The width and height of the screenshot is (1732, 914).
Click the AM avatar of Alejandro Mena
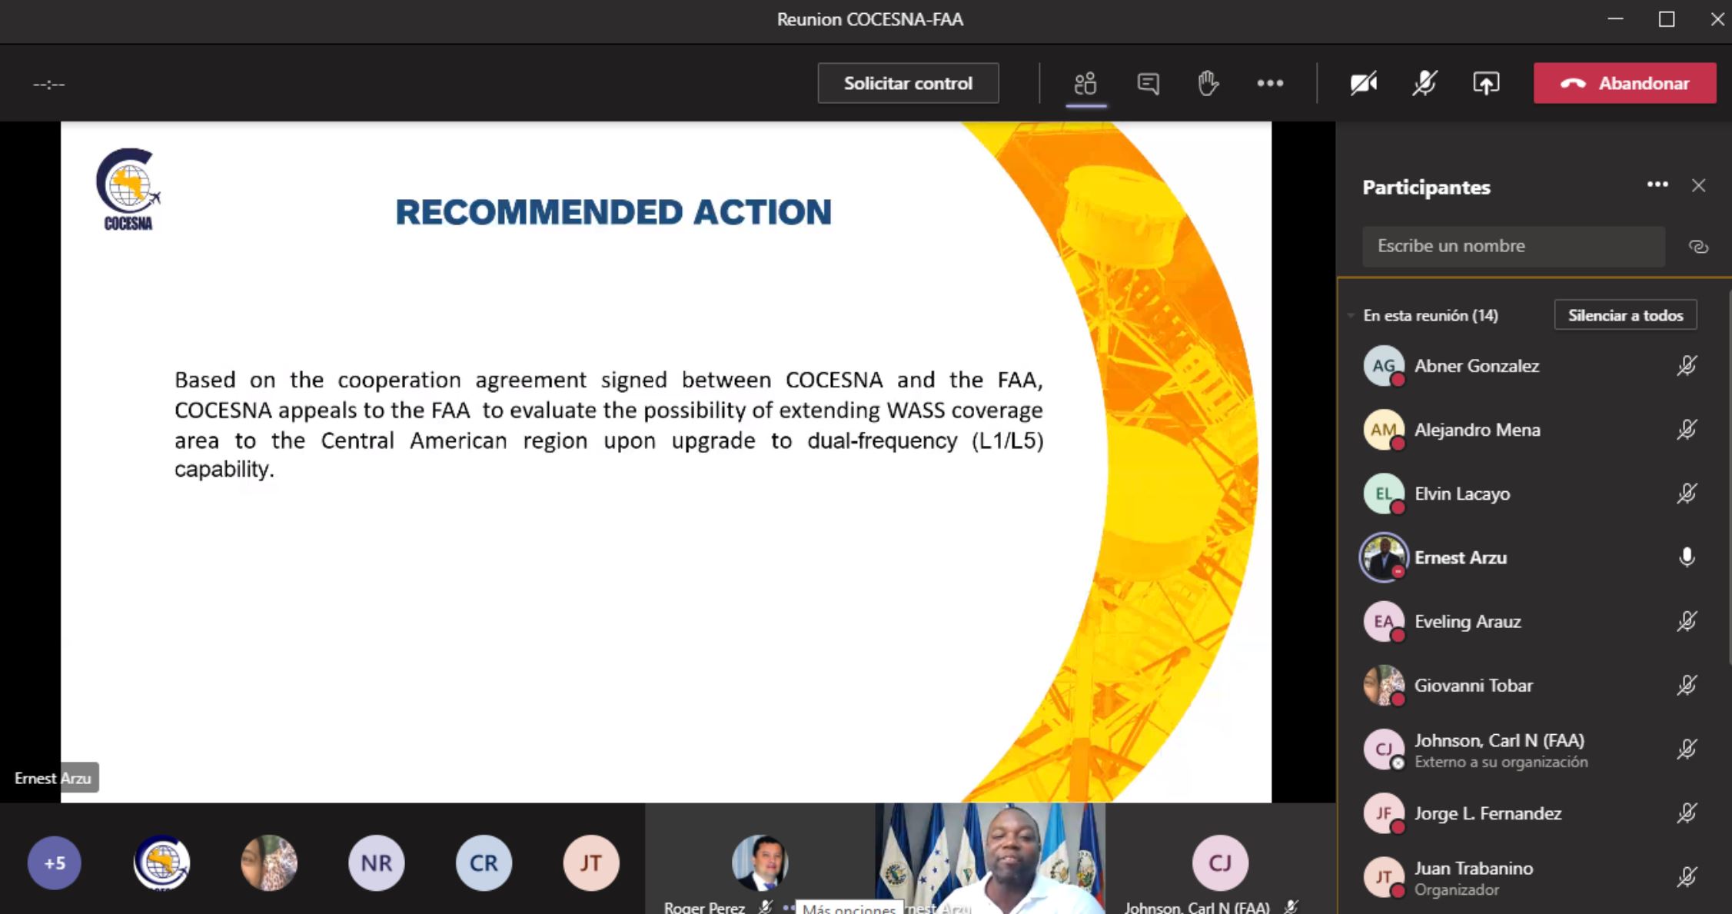tap(1384, 430)
